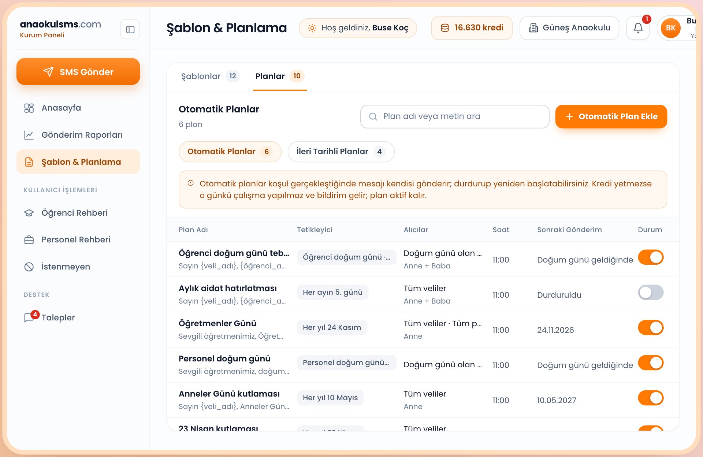Click the search magnifier icon
This screenshot has height=457, width=703.
373,116
